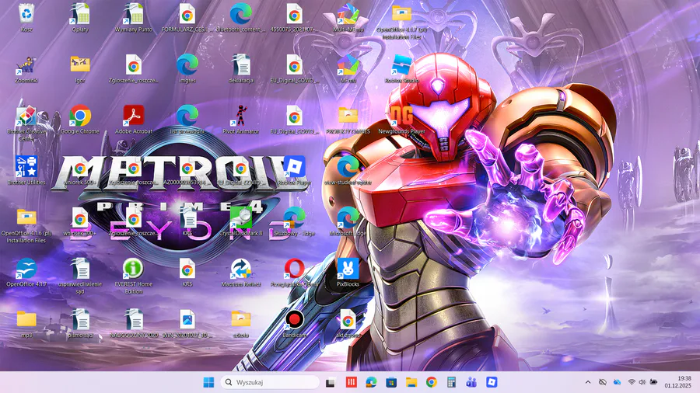
Task: Launch the MEmu emulator shortcut
Action: 348,64
